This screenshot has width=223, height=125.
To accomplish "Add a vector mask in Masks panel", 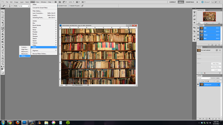I will pos(220,50).
